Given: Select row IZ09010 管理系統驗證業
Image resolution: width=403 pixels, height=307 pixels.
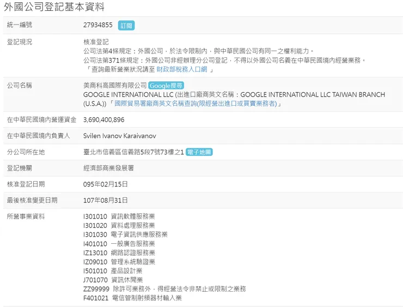Looking at the screenshot, I should pyautogui.click(x=119, y=262).
